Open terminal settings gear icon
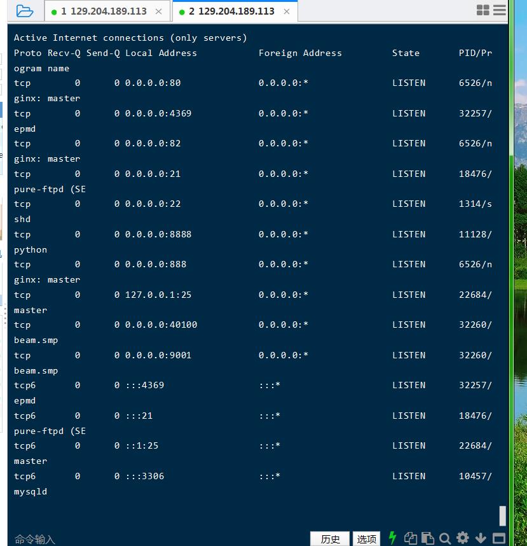 463,538
